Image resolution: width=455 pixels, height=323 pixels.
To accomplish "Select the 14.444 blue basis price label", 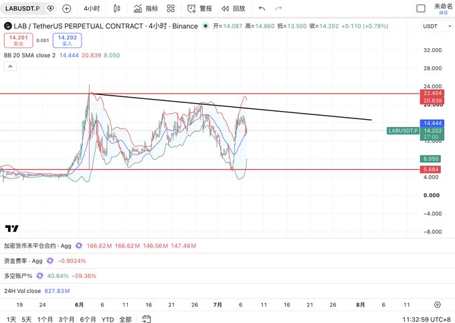I will click(x=432, y=123).
